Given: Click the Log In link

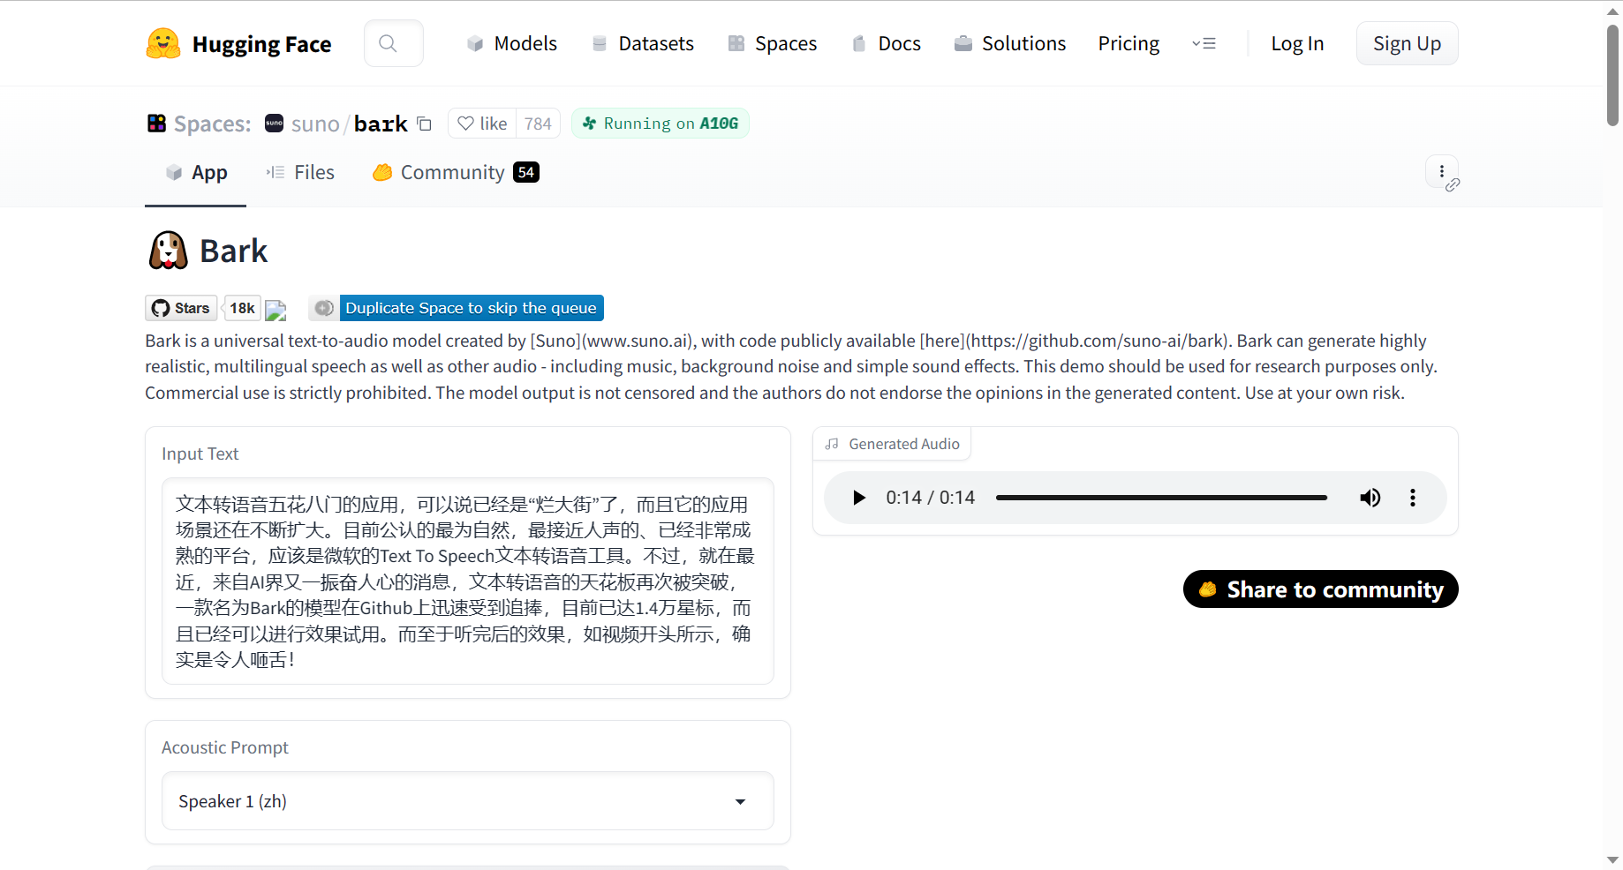Looking at the screenshot, I should click(1297, 43).
